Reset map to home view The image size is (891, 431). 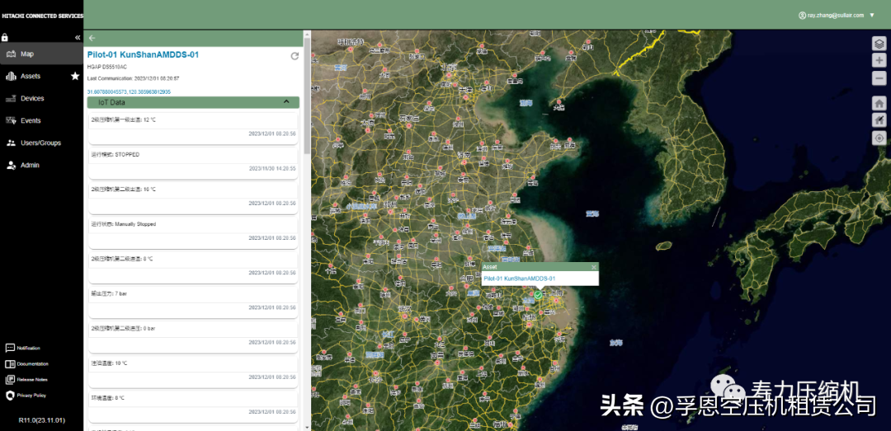click(879, 103)
